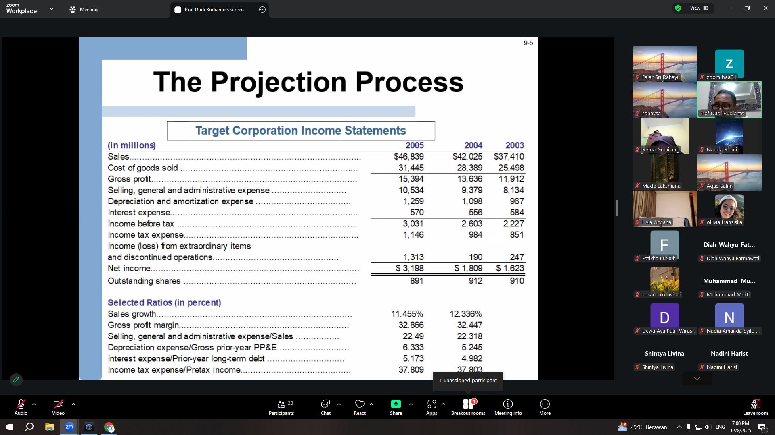Expand apps options arrow beside Apps
Viewport: 775px width, 435px height.
pyautogui.click(x=443, y=404)
